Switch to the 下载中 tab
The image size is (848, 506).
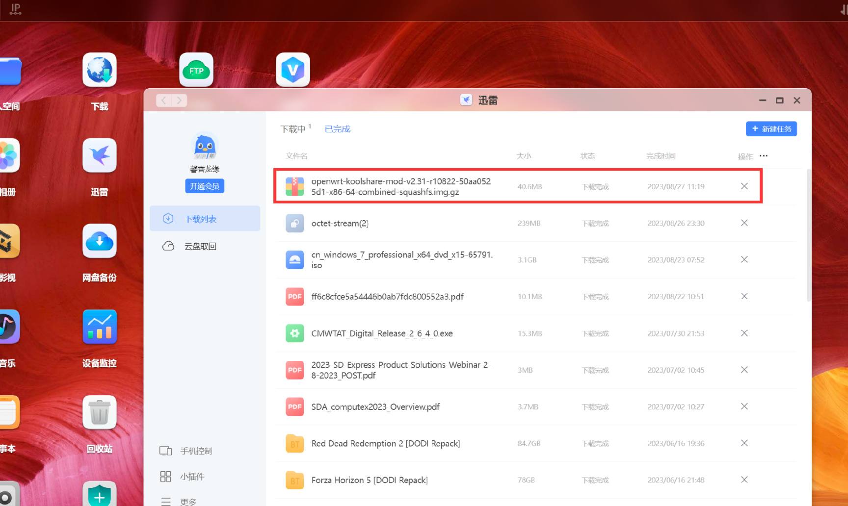point(293,129)
